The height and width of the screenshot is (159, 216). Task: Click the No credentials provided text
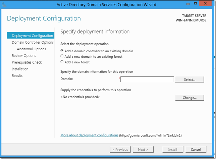coord(80,97)
